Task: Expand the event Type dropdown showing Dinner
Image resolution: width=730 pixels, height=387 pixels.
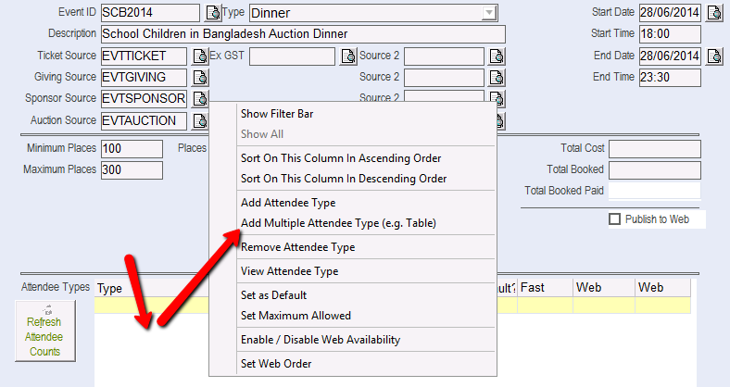Action: point(488,13)
